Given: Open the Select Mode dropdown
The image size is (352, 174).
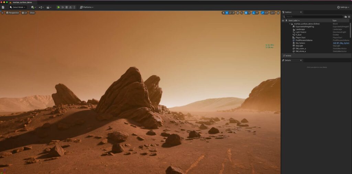Looking at the screenshot, I should (x=18, y=7).
